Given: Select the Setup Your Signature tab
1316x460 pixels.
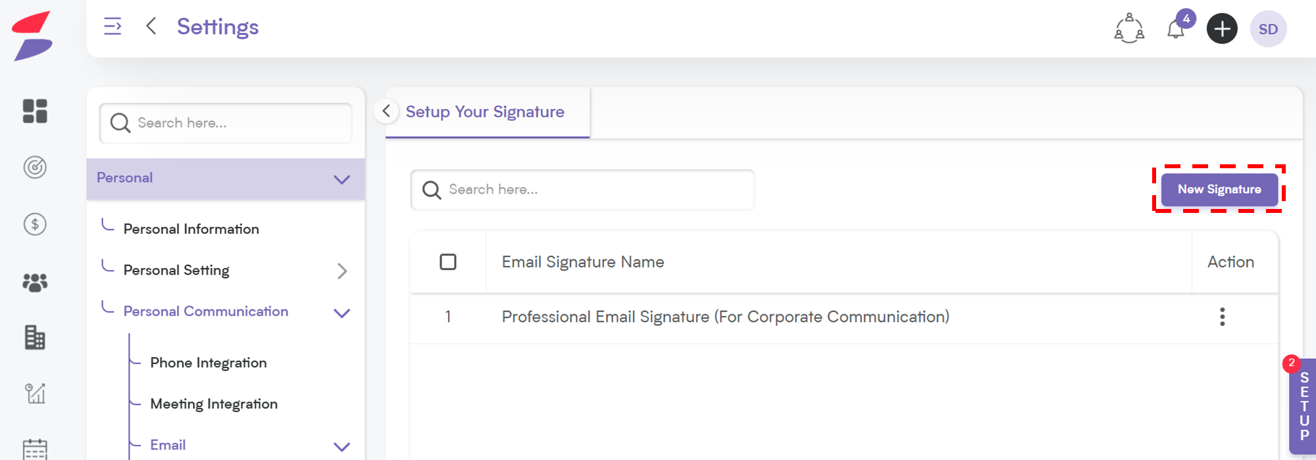Looking at the screenshot, I should (485, 112).
